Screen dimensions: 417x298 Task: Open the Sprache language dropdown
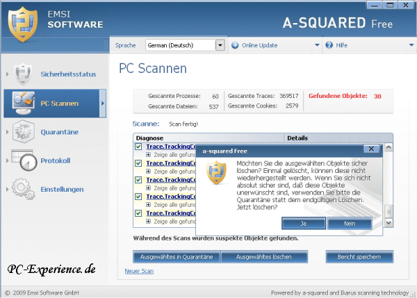point(220,45)
